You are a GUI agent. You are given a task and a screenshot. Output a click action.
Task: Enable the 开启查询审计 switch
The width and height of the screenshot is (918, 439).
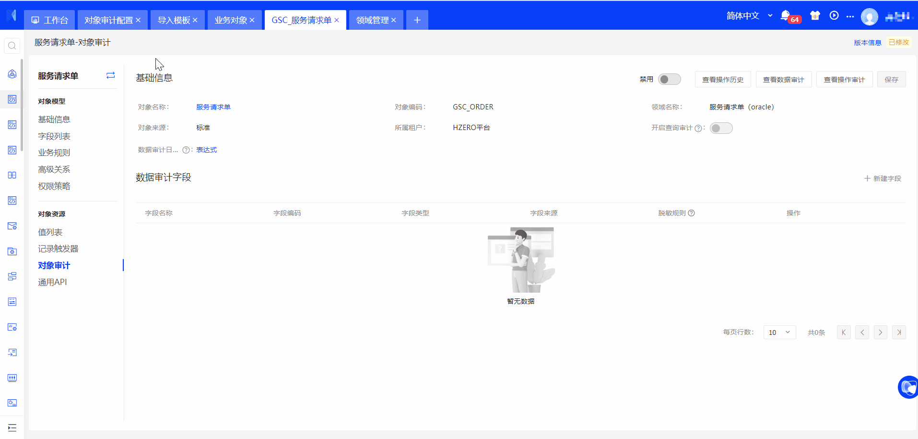coord(721,128)
